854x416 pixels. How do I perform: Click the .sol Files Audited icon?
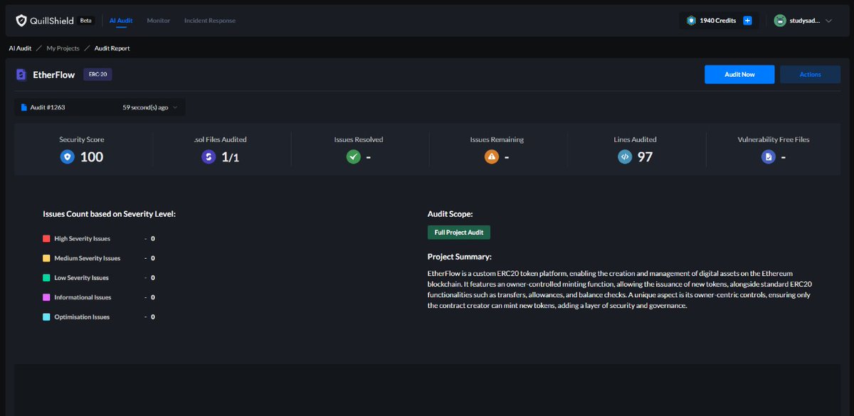[209, 156]
